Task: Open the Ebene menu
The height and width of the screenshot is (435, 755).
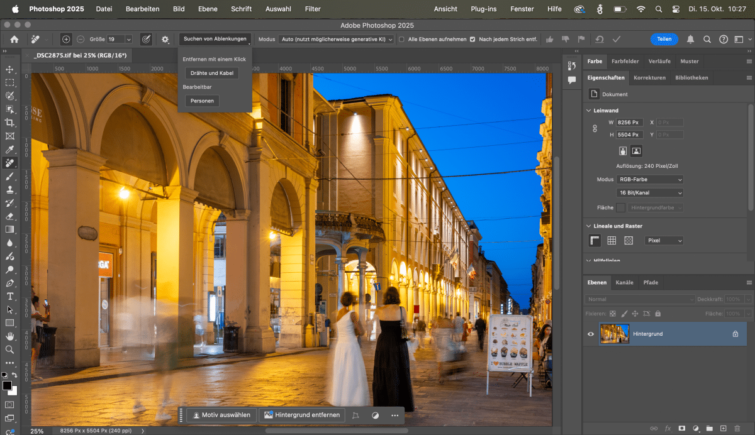Action: pyautogui.click(x=208, y=9)
